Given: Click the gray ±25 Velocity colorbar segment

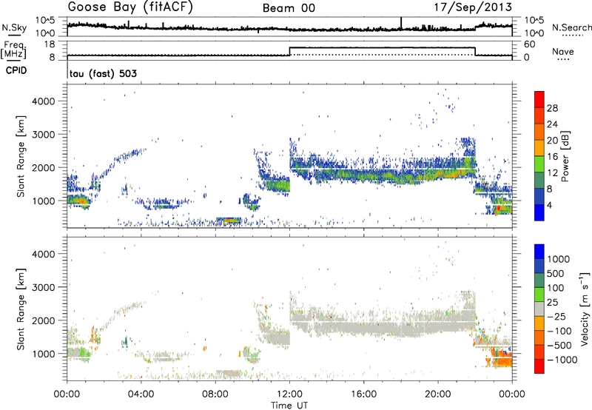Looking at the screenshot, I should coord(539,309).
